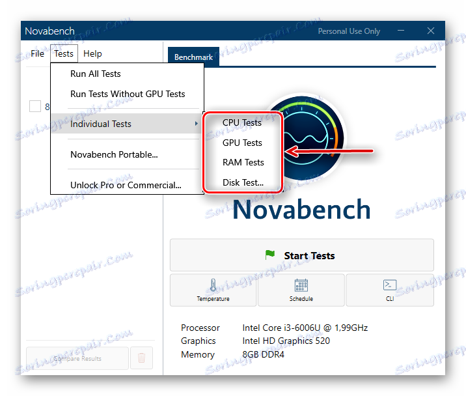Click the large Novabench wordmark

(x=301, y=210)
